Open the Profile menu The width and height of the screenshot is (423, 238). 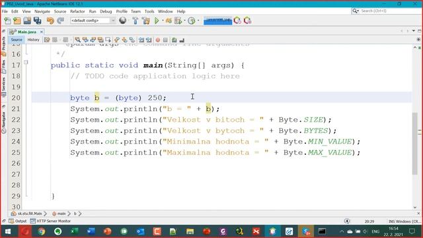pos(122,11)
